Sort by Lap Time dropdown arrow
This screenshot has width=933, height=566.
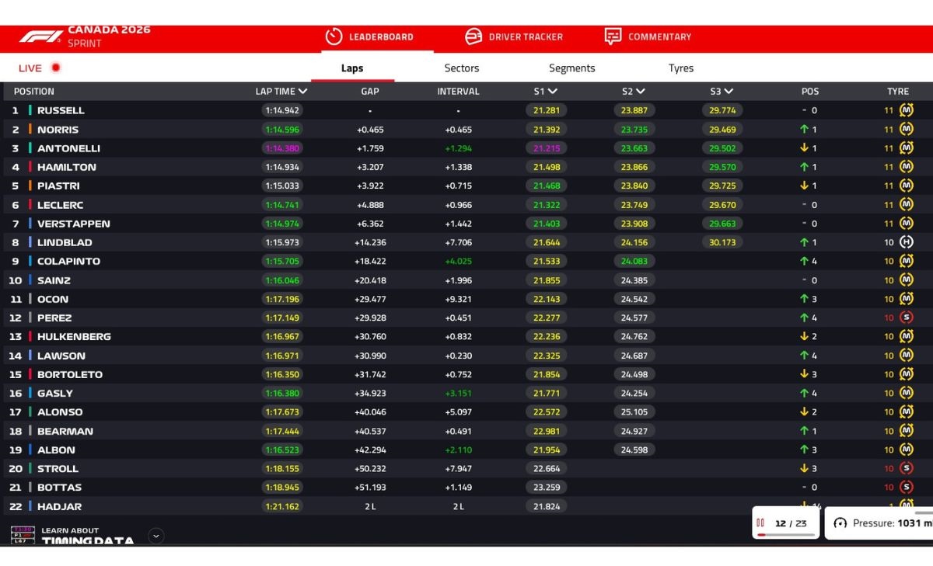(303, 92)
